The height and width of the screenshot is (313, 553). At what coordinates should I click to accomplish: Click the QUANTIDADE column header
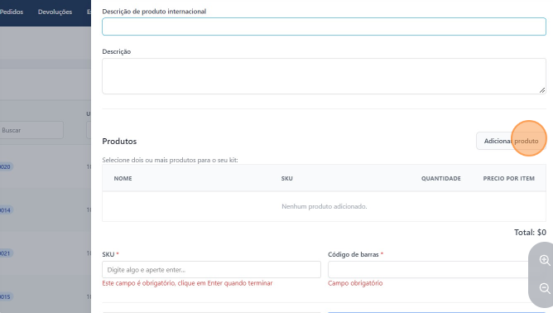coord(441,179)
